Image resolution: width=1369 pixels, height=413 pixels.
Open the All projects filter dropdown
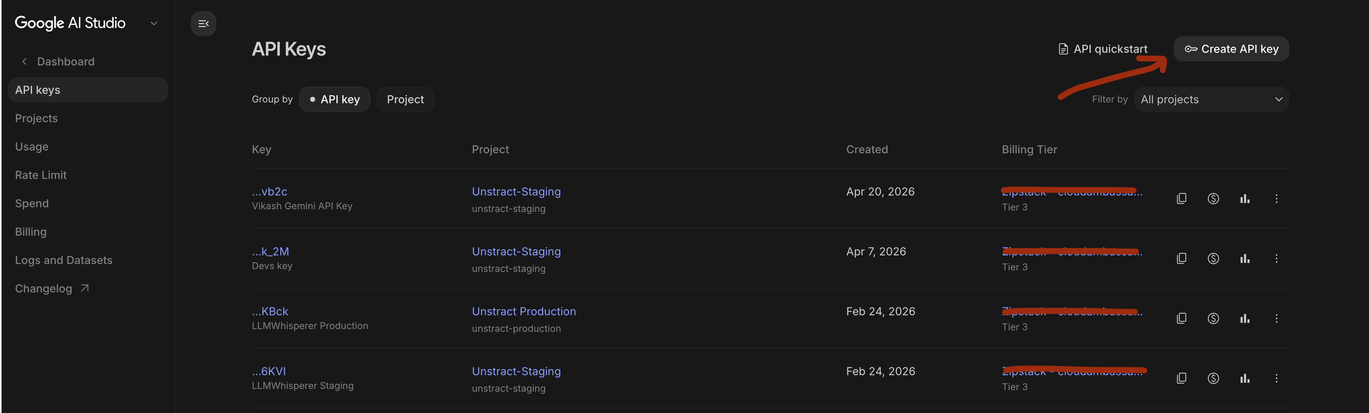[1211, 99]
